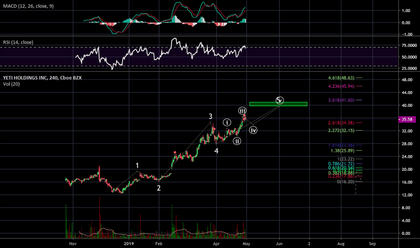Click Elliott wave label 4 on chart

point(216,151)
